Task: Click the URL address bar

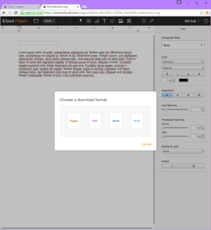Action: coord(112,13)
